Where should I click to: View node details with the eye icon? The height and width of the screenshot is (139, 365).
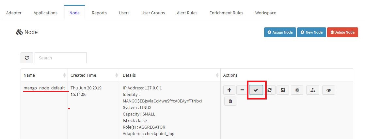[329, 90]
